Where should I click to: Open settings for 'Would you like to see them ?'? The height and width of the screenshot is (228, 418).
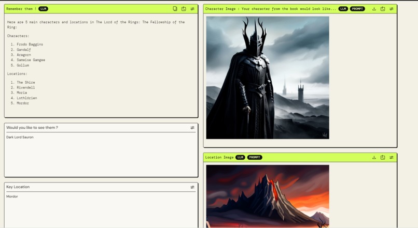[x=192, y=128]
